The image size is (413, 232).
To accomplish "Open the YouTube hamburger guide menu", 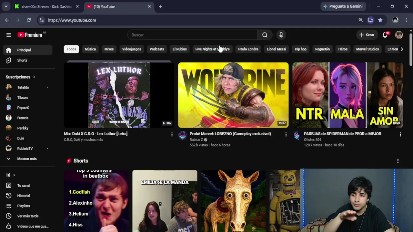I will 9,35.
